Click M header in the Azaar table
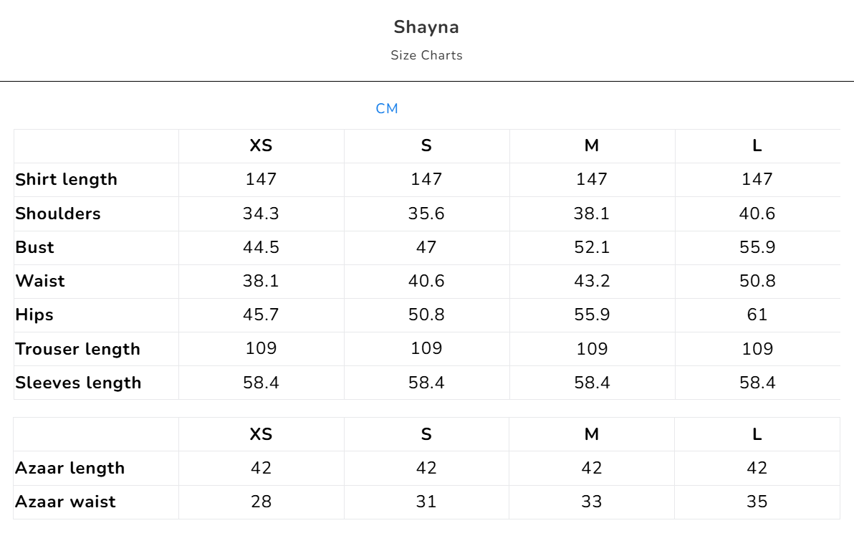Viewport: 854px width, 551px height. [592, 434]
